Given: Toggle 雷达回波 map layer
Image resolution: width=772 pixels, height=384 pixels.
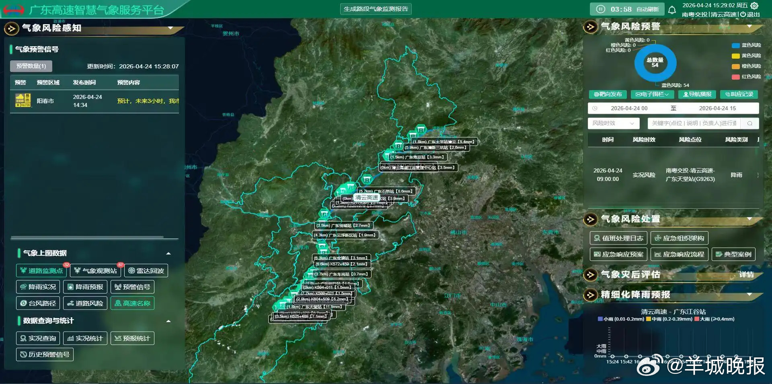Looking at the screenshot, I should (x=146, y=271).
